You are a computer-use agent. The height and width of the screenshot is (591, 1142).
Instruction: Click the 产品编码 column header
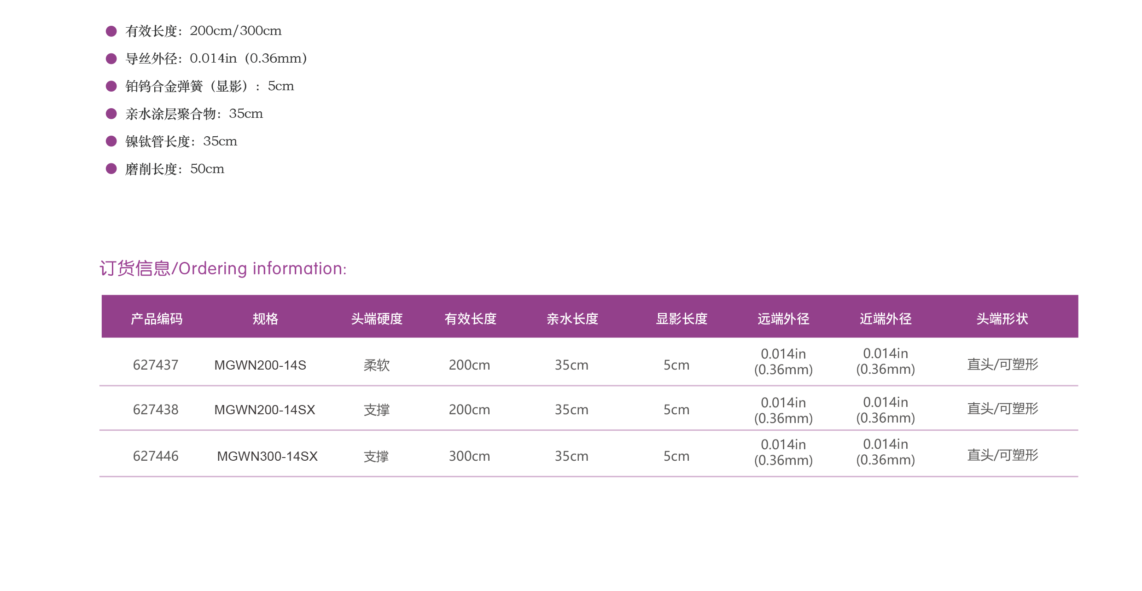157,319
